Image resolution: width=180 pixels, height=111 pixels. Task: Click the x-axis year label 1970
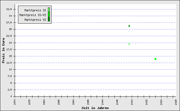pos(15,102)
